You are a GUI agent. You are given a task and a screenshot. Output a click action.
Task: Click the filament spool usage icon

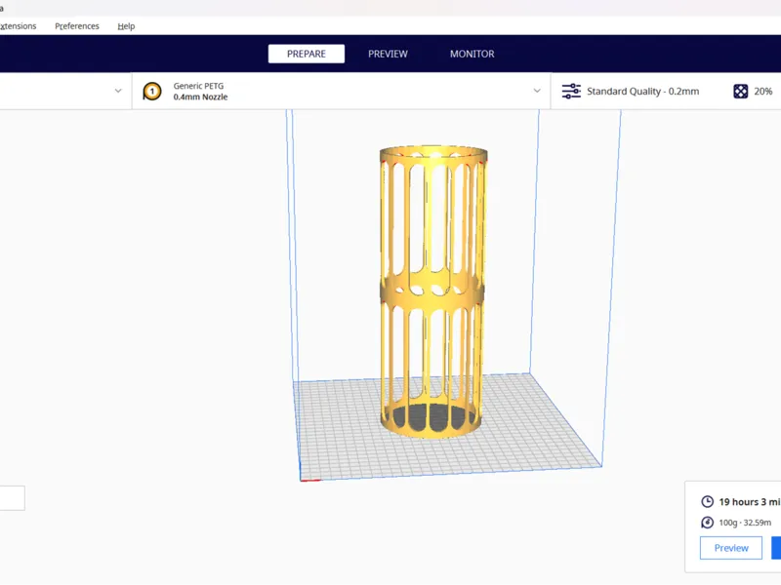[x=707, y=523]
